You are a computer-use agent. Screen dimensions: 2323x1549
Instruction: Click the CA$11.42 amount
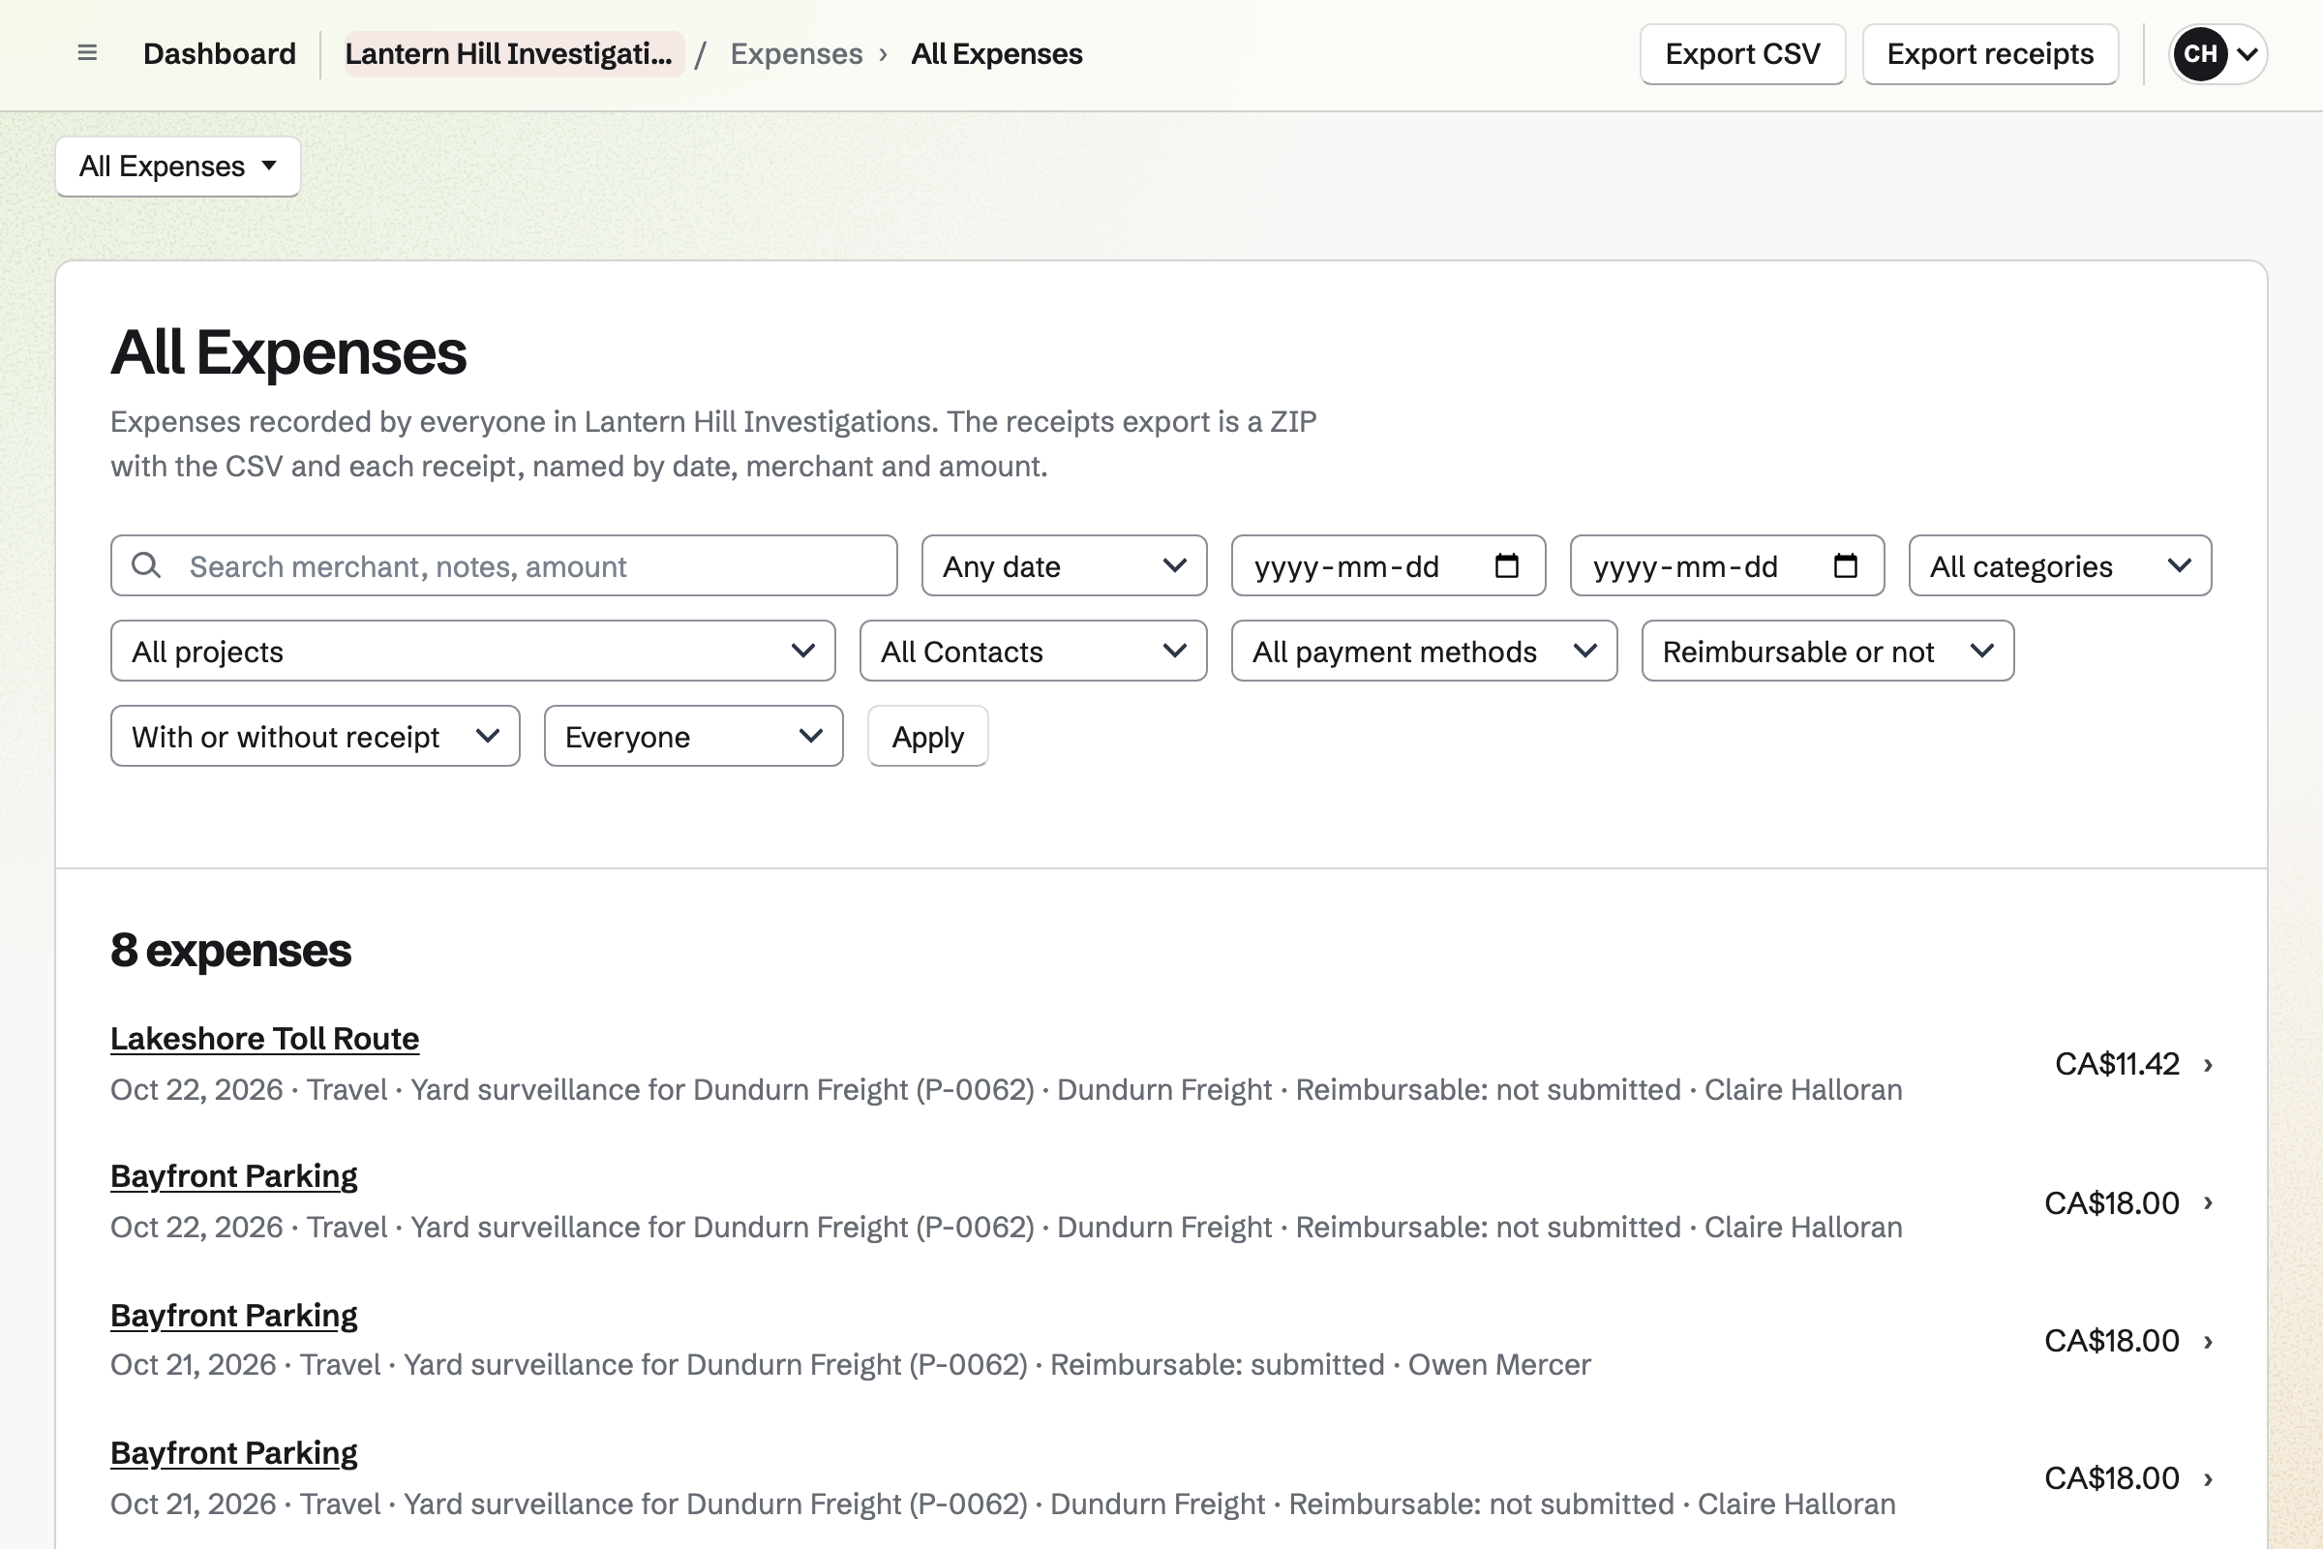pyautogui.click(x=2117, y=1064)
